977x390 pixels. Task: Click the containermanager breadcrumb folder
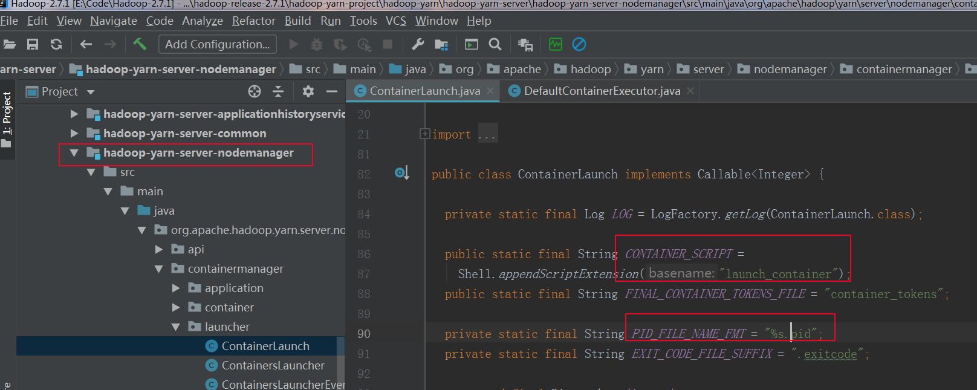[x=897, y=69]
